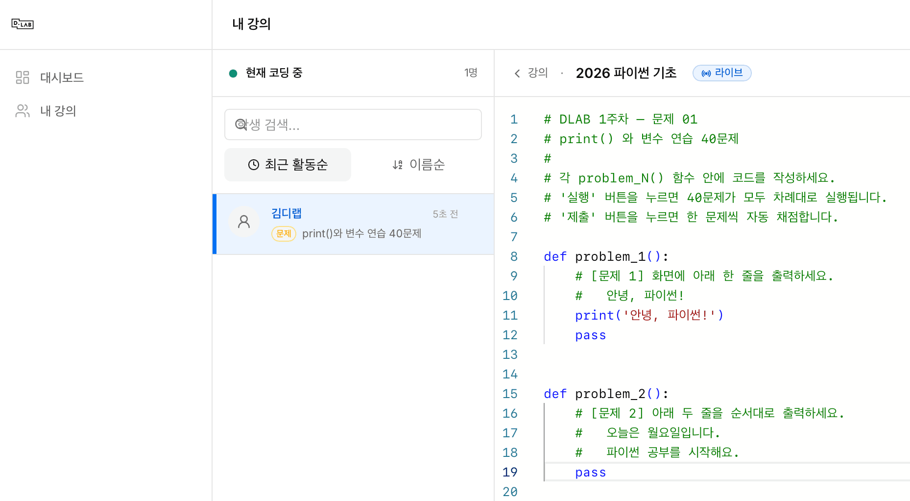Click the 라이브 badge
The image size is (910, 501).
point(722,73)
